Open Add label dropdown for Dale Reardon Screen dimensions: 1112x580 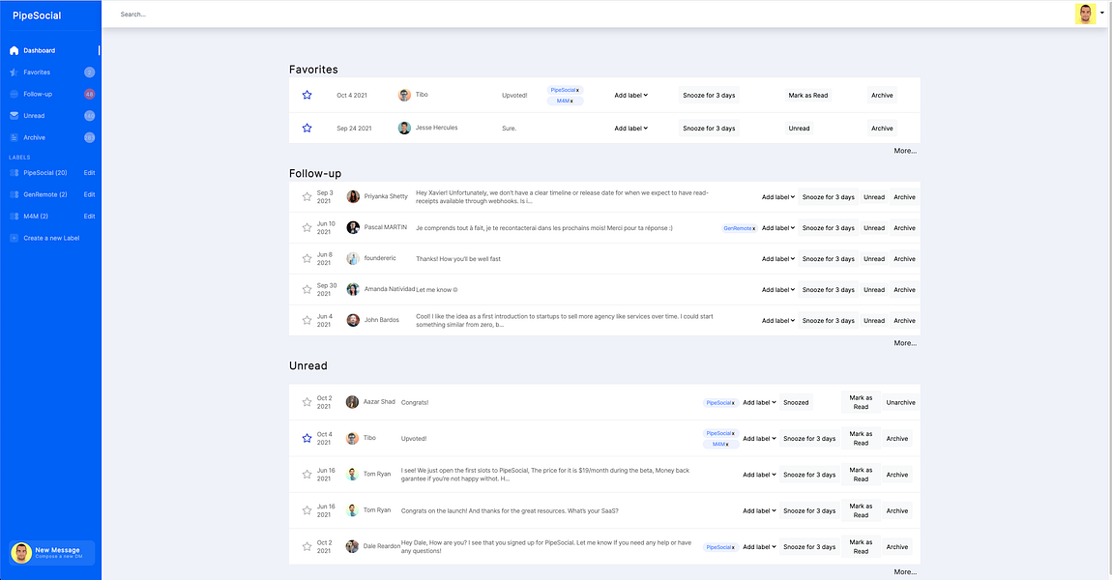(x=759, y=547)
